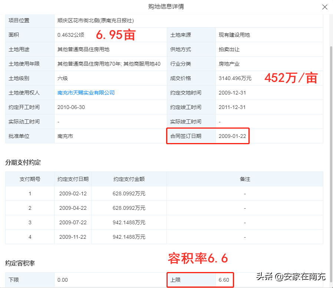Click the 合同签订日期 label cell
Viewport: 333px width, 288px height.
[191, 136]
